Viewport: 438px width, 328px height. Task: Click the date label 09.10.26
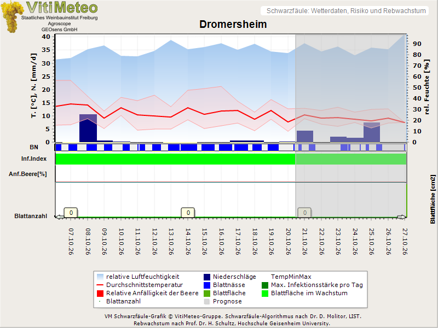pos(104,242)
